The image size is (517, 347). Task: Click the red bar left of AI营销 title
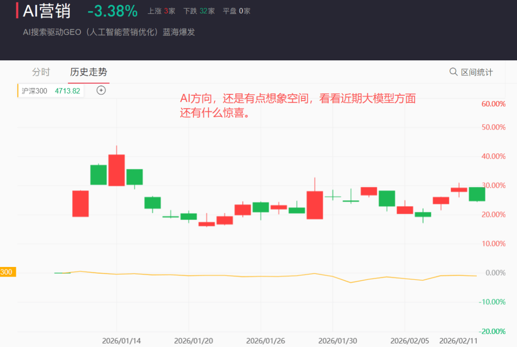[17, 11]
